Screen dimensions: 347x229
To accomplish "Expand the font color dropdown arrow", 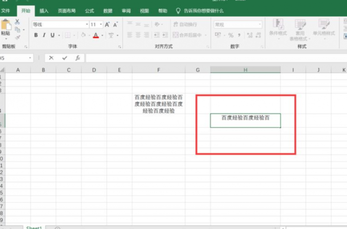I will (x=102, y=36).
